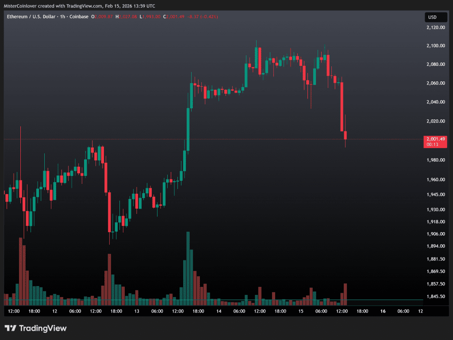Click the date 13 on time axis

tap(137, 311)
